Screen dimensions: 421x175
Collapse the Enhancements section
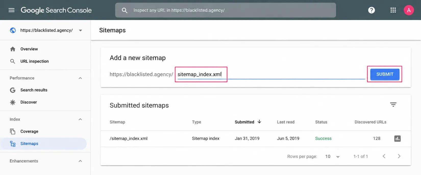[80, 161]
